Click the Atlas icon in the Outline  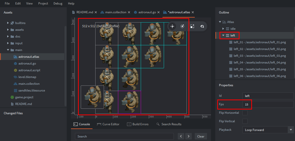point(224,22)
